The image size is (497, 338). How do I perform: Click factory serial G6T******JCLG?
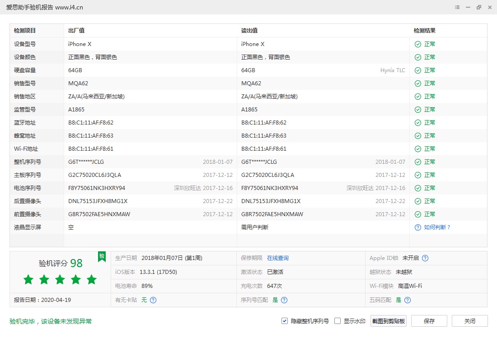86,162
